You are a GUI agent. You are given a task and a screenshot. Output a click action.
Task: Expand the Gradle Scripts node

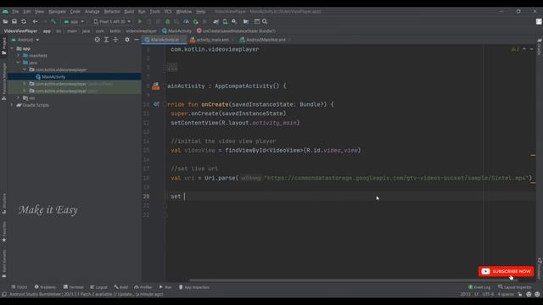[x=12, y=105]
